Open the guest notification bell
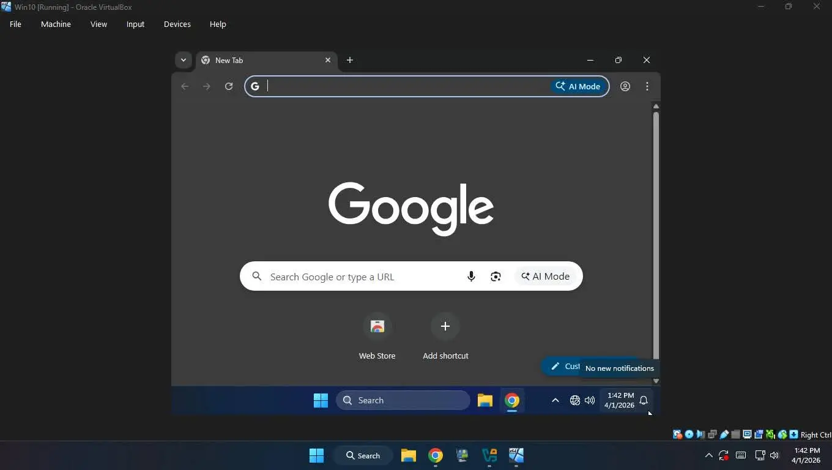This screenshot has height=470, width=832. tap(644, 400)
